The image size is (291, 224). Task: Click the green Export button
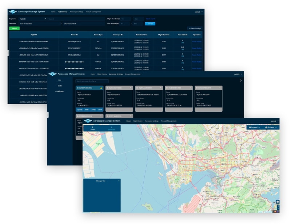(14, 28)
